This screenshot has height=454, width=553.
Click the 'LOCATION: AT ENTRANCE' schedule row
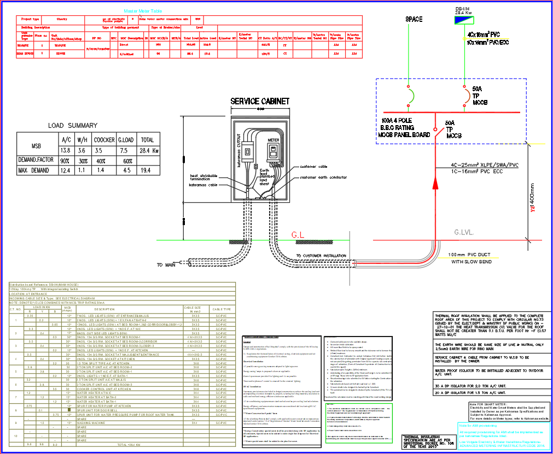pyautogui.click(x=122, y=294)
